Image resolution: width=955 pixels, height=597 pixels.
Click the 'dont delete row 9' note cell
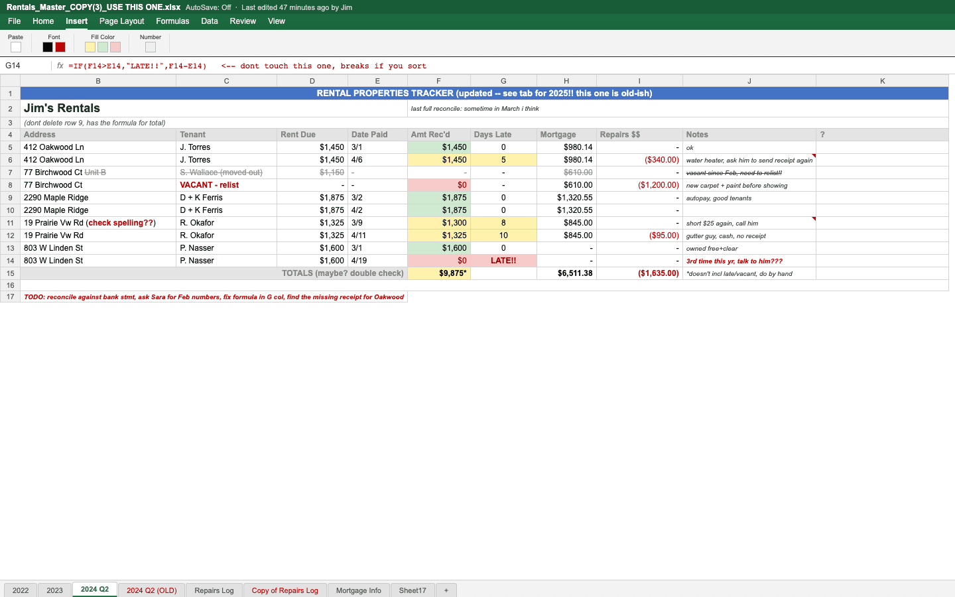coord(484,123)
